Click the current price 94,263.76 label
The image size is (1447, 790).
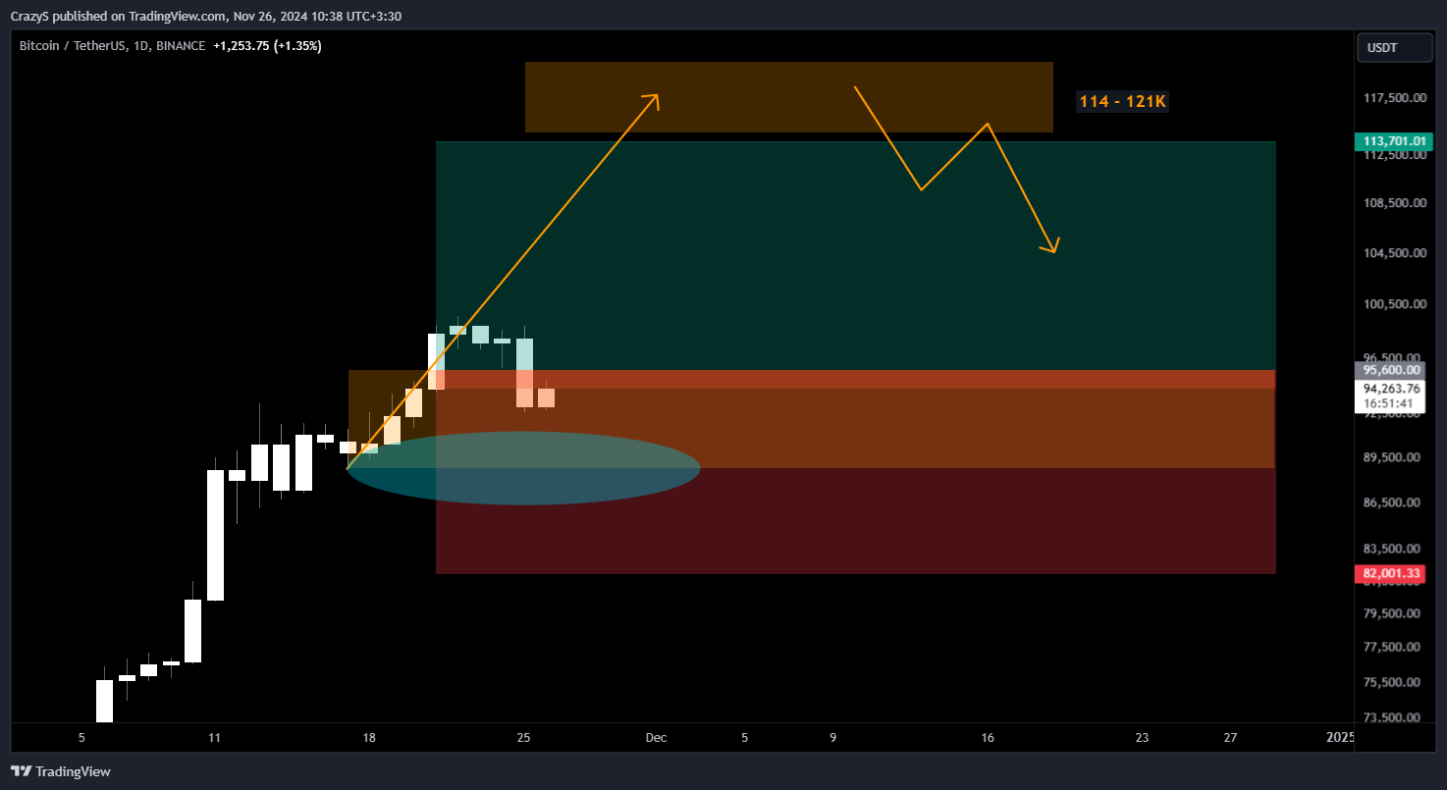click(1389, 389)
